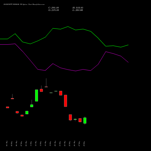Image resolution: width=151 pixels, height=151 pixels.
Task: Click the red candle for 04 May
Action: pyautogui.click(x=8, y=108)
